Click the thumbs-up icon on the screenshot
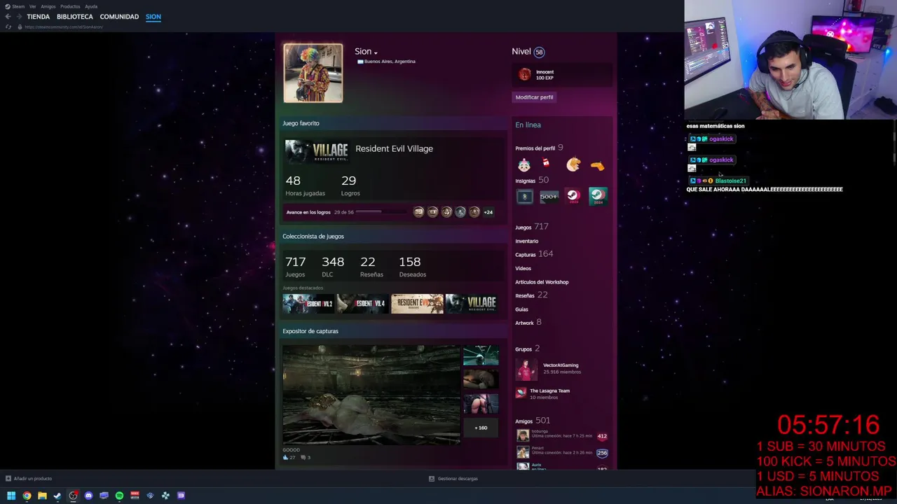Image resolution: width=897 pixels, height=504 pixels. point(286,458)
